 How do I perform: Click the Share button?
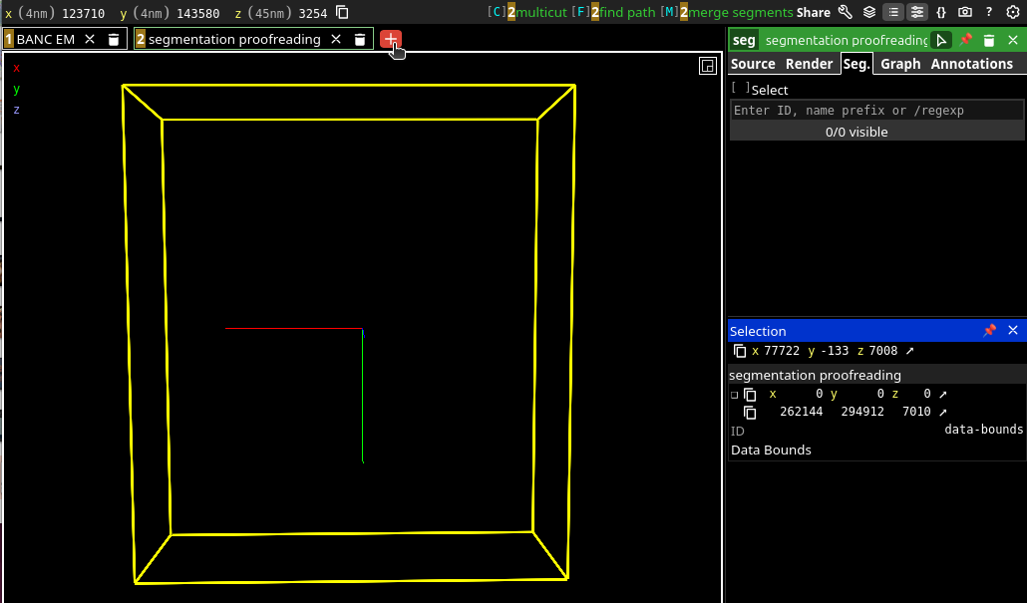pos(814,12)
